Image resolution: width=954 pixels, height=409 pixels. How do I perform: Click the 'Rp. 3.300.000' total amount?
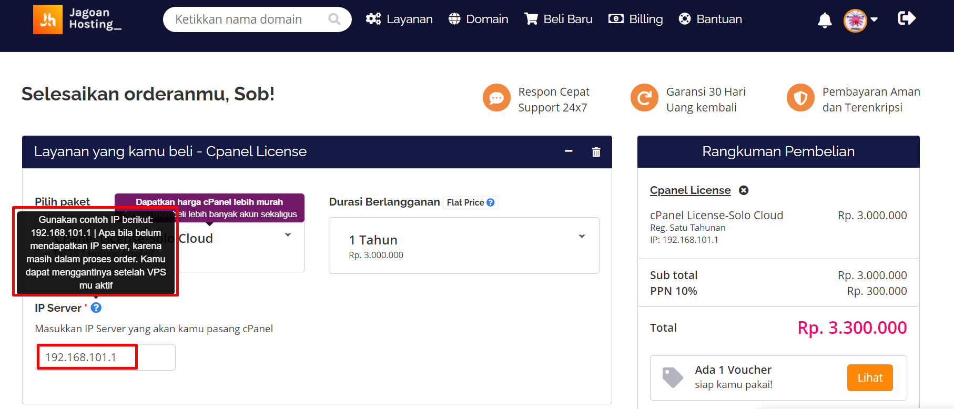point(852,328)
